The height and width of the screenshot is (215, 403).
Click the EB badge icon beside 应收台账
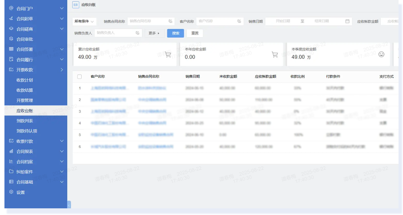tap(76, 5)
